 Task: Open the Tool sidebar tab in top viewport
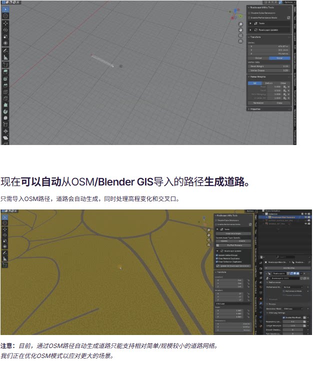(295, 17)
